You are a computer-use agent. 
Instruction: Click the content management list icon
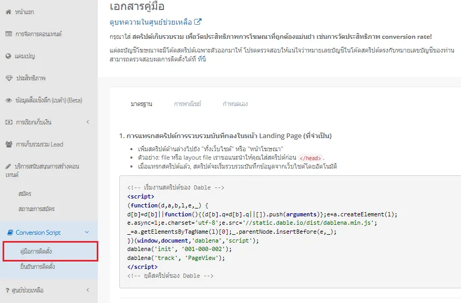9,34
